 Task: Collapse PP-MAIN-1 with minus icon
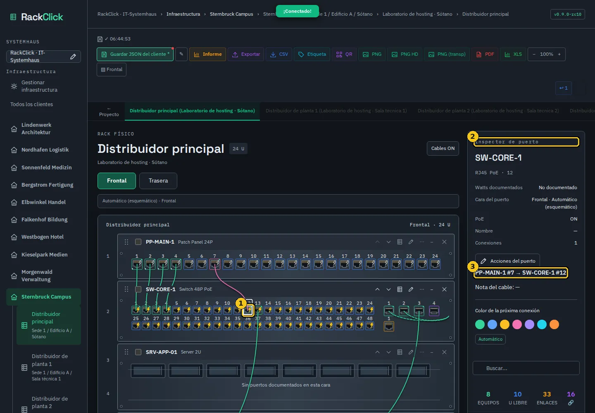(x=432, y=242)
